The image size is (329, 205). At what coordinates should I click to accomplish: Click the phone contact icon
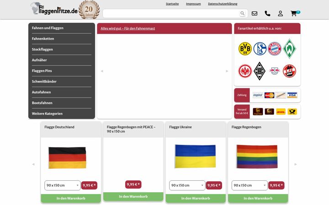click(267, 13)
